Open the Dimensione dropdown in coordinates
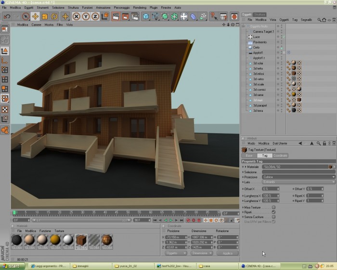The image size is (337, 270). pos(201,253)
